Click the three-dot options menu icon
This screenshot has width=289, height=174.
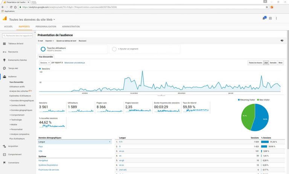click(276, 18)
